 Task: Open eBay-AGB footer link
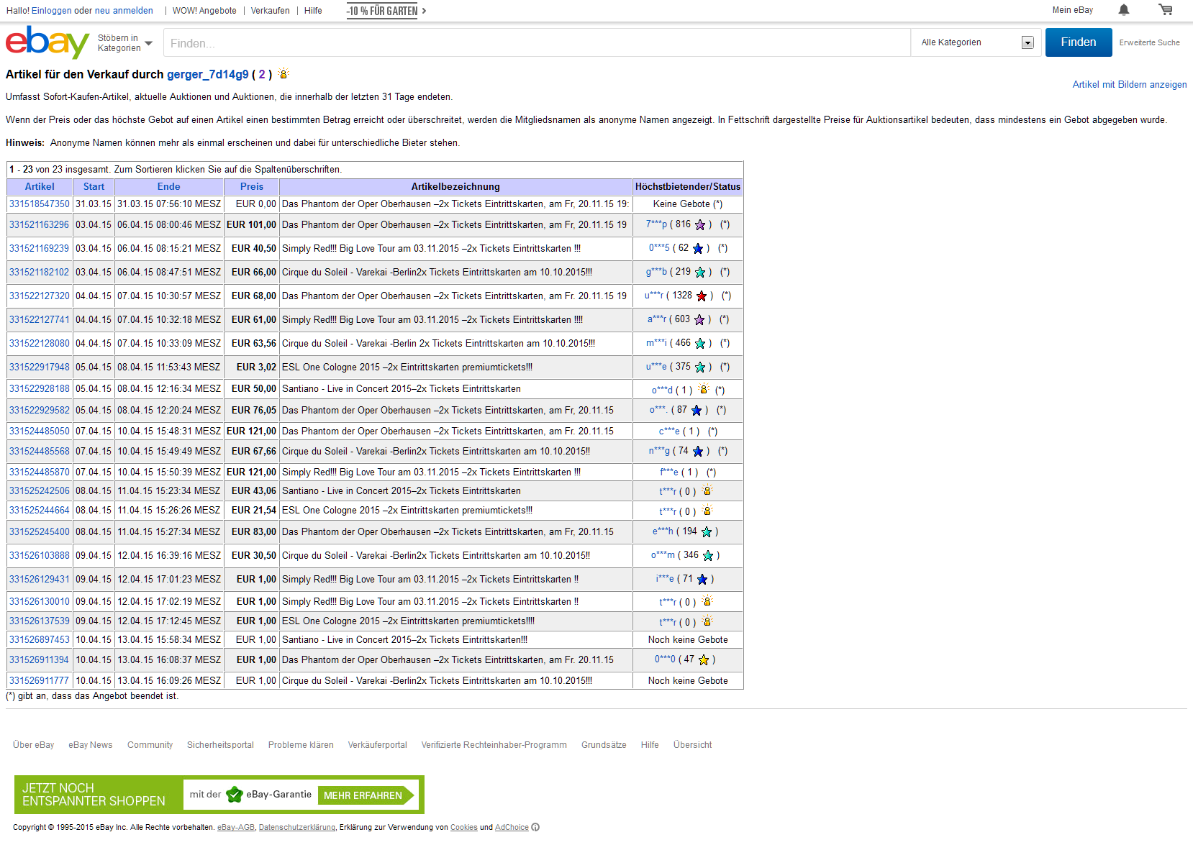(x=236, y=827)
